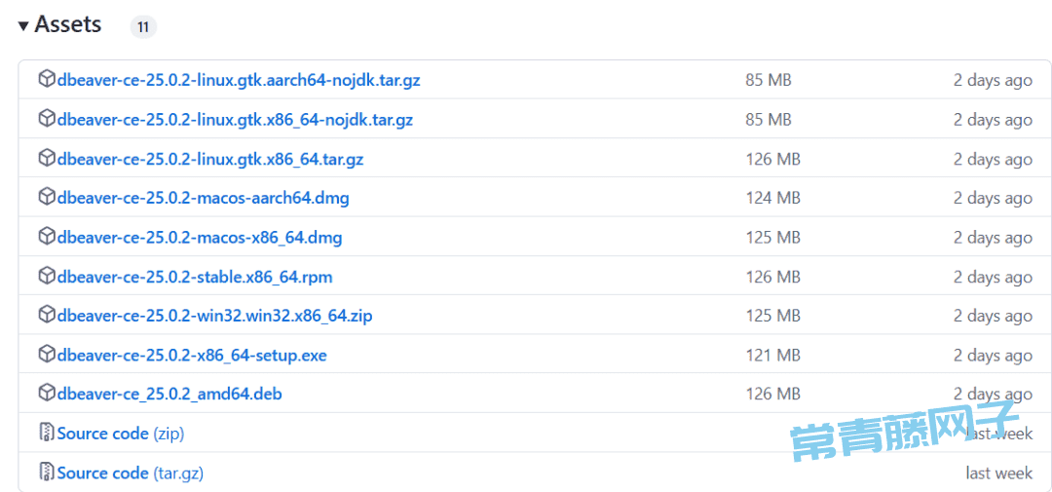Screen dimensions: 1052x492
Task: Click 125 MB size of macos-x86_64.dmg
Action: [772, 238]
